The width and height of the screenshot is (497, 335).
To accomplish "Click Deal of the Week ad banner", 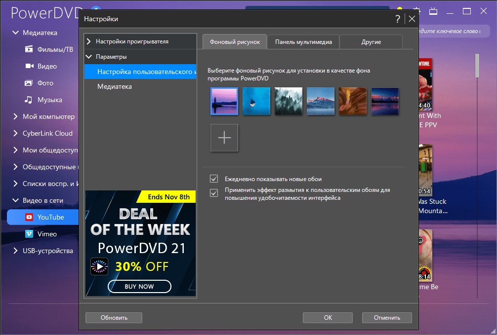I will [140, 243].
